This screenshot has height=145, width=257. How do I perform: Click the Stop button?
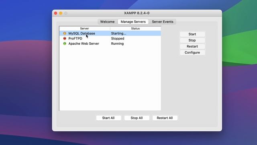192,40
